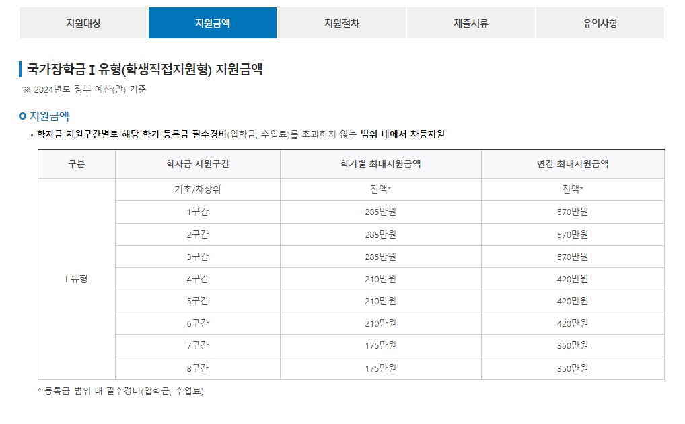Click 210만원 in the 5구간 row
This screenshot has width=685, height=424.
(380, 301)
